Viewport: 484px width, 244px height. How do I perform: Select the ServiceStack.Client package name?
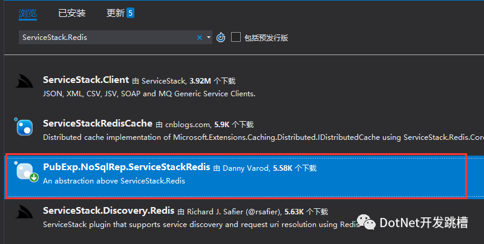click(86, 80)
